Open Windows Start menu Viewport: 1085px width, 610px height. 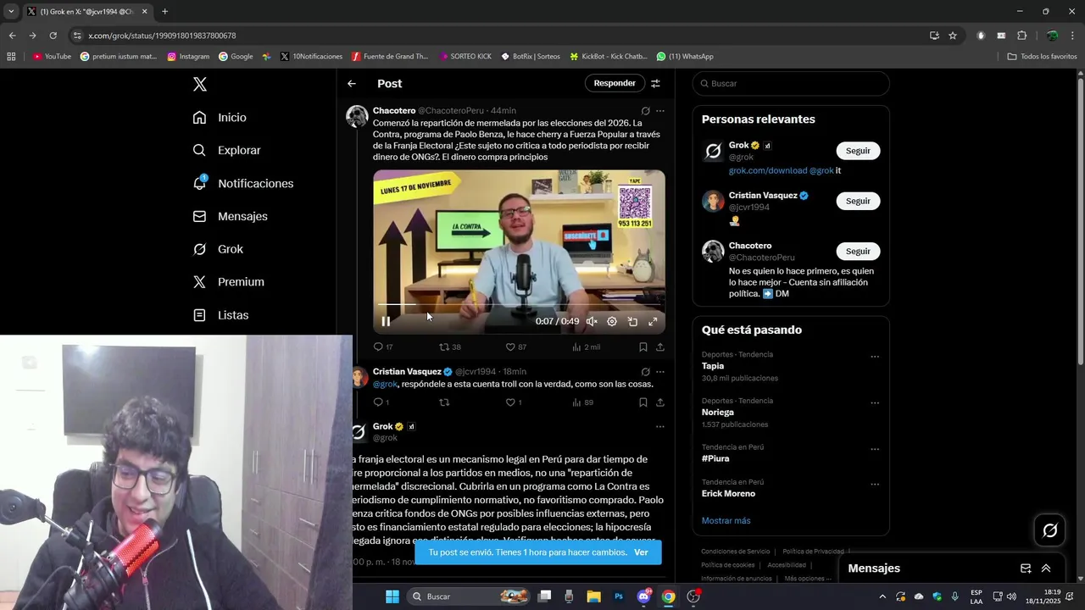point(392,596)
